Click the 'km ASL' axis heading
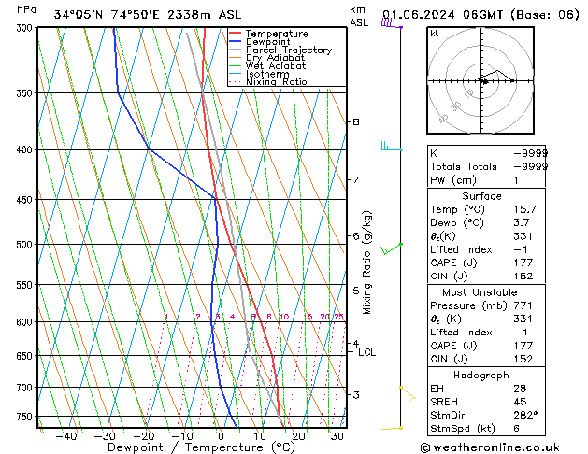Image resolution: width=588 pixels, height=454 pixels. 359,16
